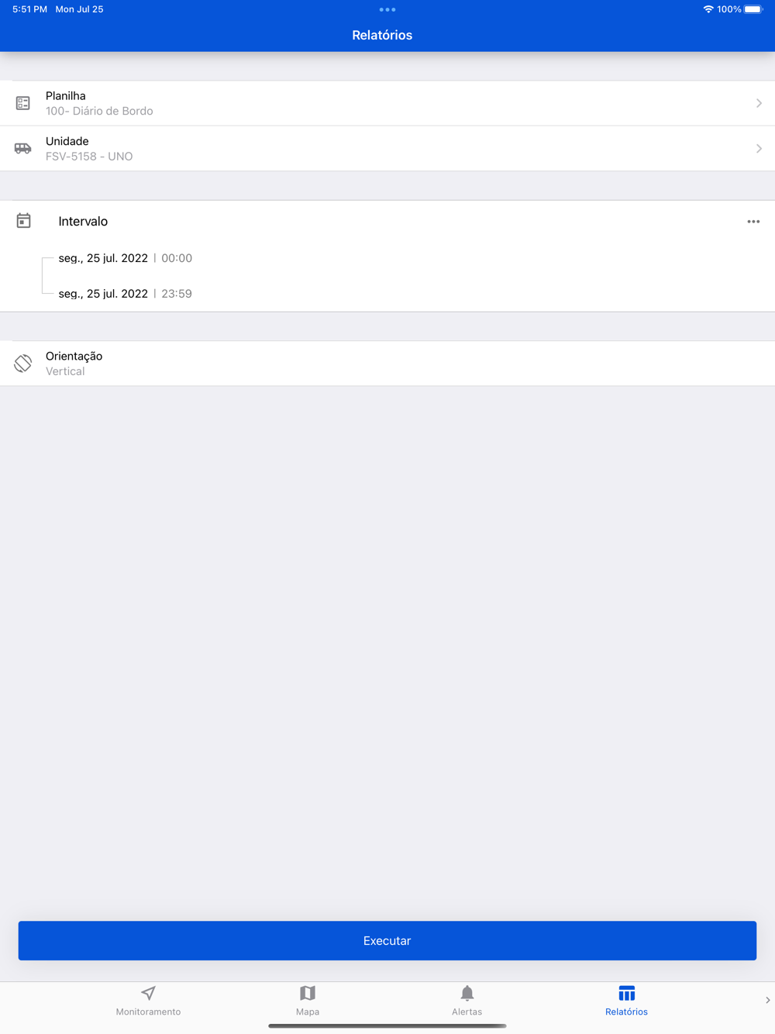
Task: Switch to the Alertas tab label
Action: click(x=467, y=1012)
